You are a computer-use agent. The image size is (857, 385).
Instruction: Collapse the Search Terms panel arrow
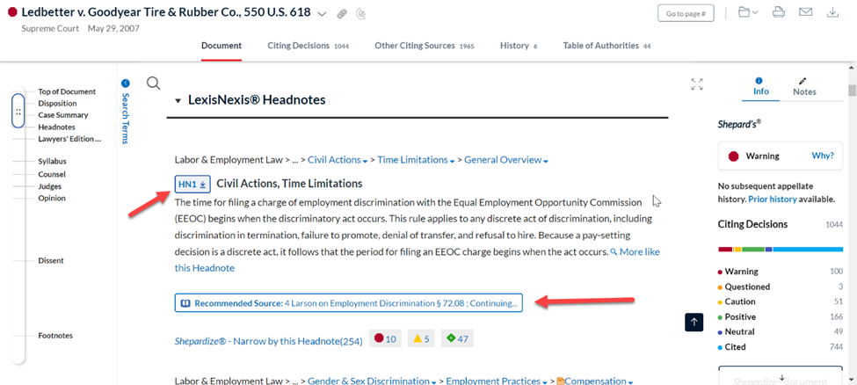pyautogui.click(x=125, y=84)
